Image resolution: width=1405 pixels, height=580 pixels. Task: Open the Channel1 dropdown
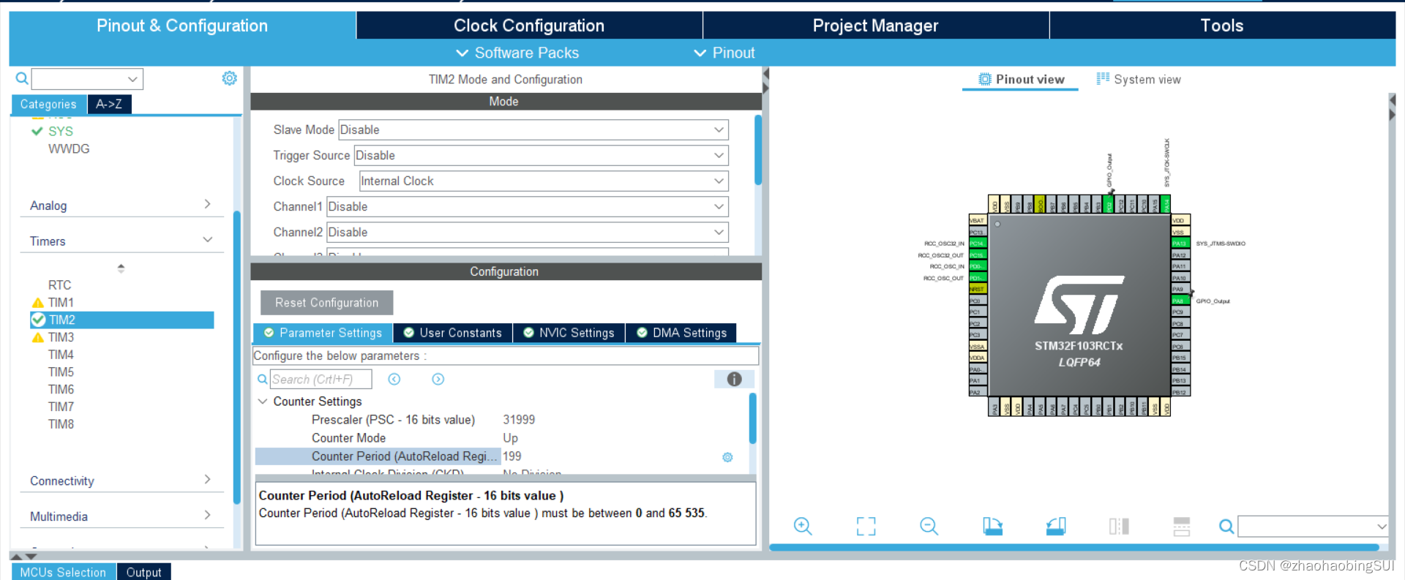(528, 206)
